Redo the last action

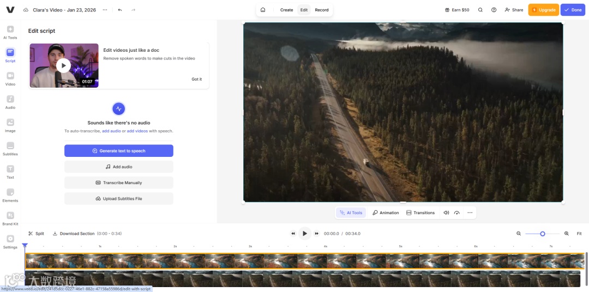click(x=133, y=10)
